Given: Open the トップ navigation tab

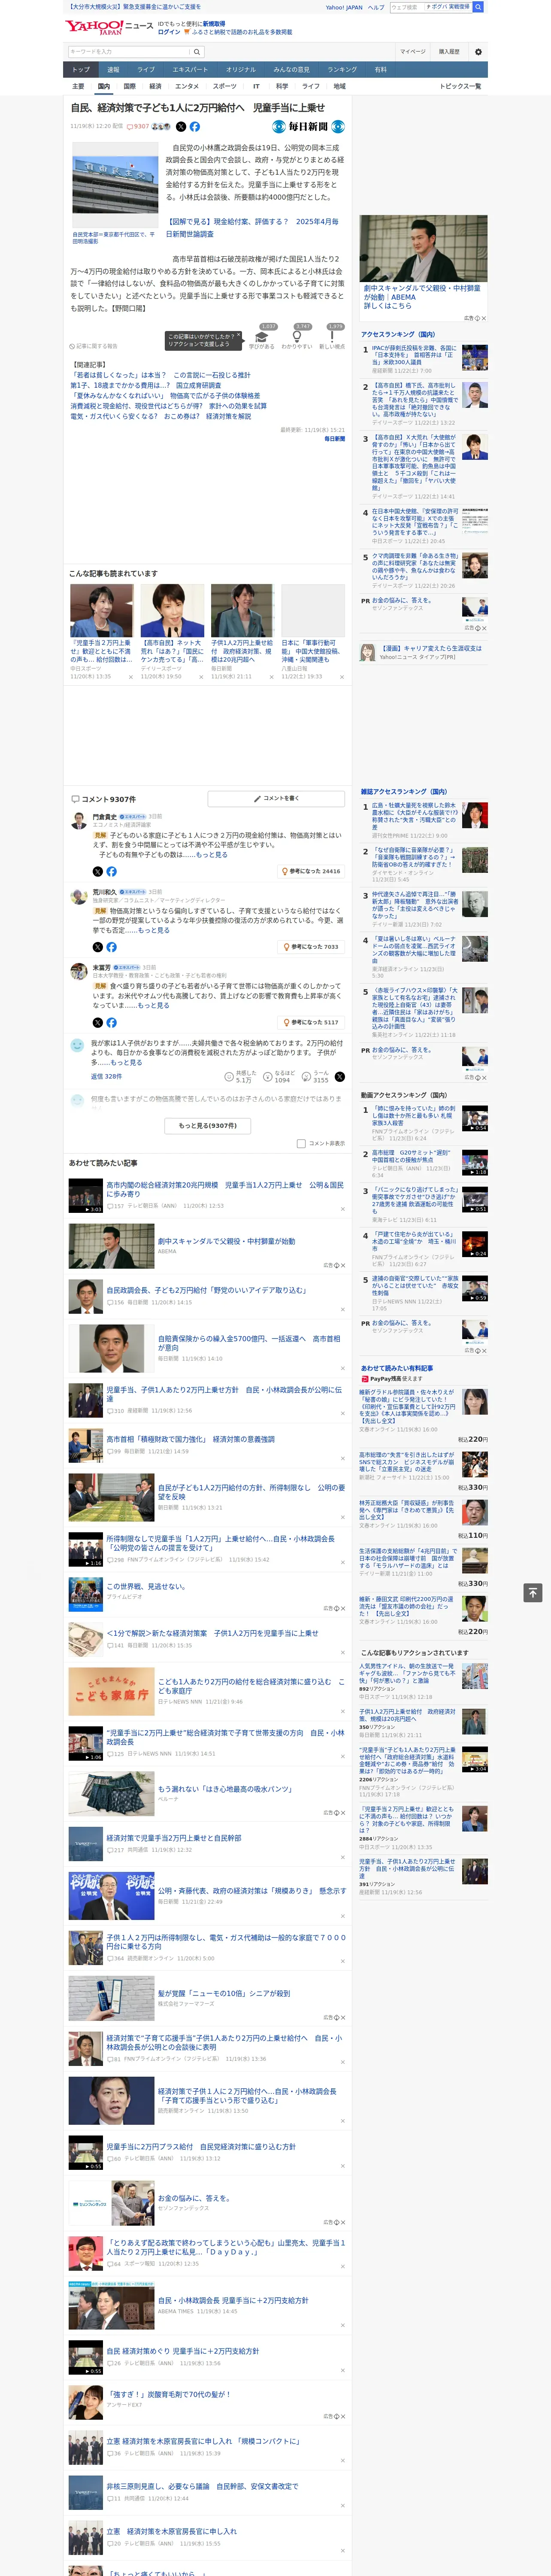Looking at the screenshot, I should click(81, 69).
